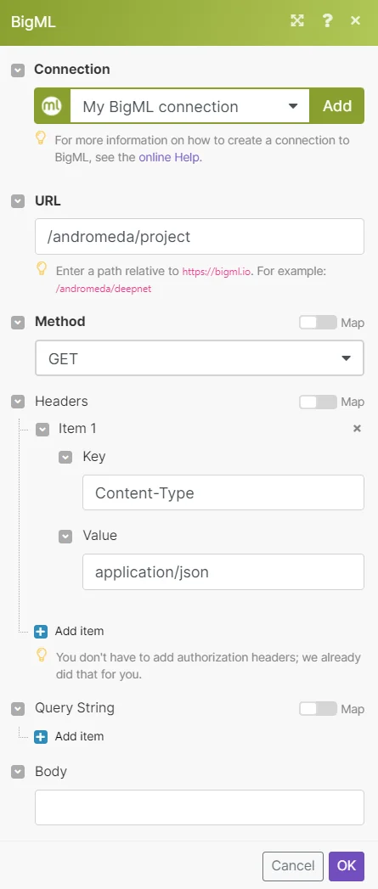Confirm with the OK button

347,866
